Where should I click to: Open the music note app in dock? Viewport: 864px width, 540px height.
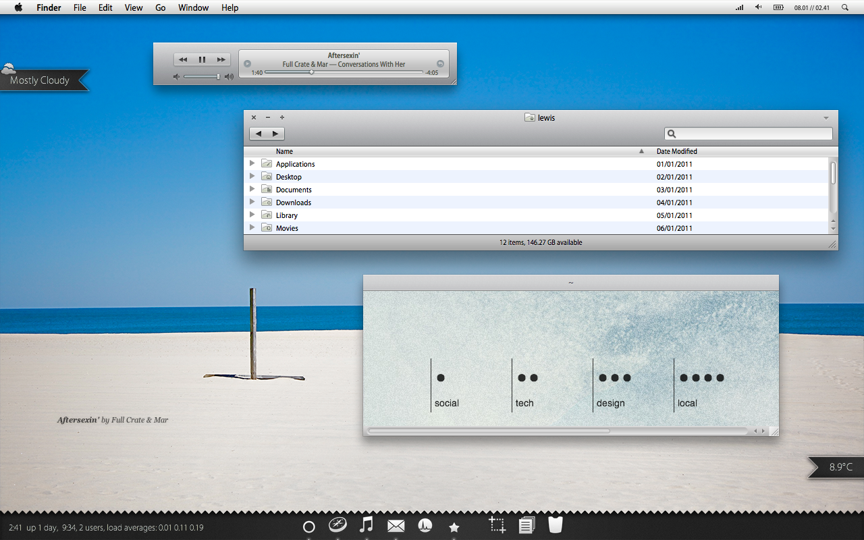pyautogui.click(x=367, y=524)
